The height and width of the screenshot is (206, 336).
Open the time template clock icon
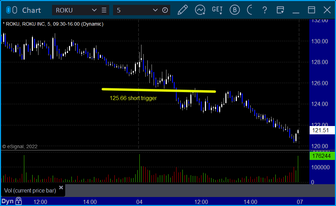(x=165, y=10)
